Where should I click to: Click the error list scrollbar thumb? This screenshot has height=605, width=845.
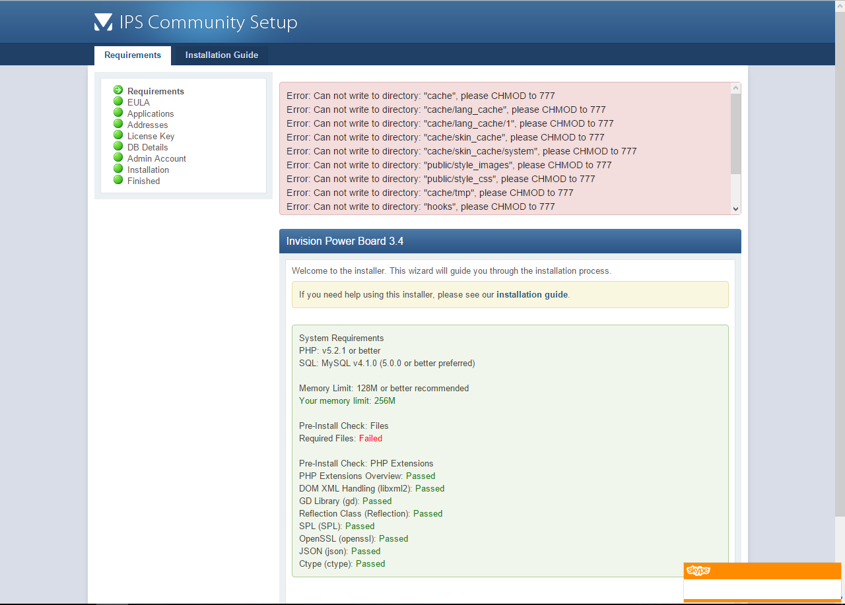pyautogui.click(x=736, y=133)
